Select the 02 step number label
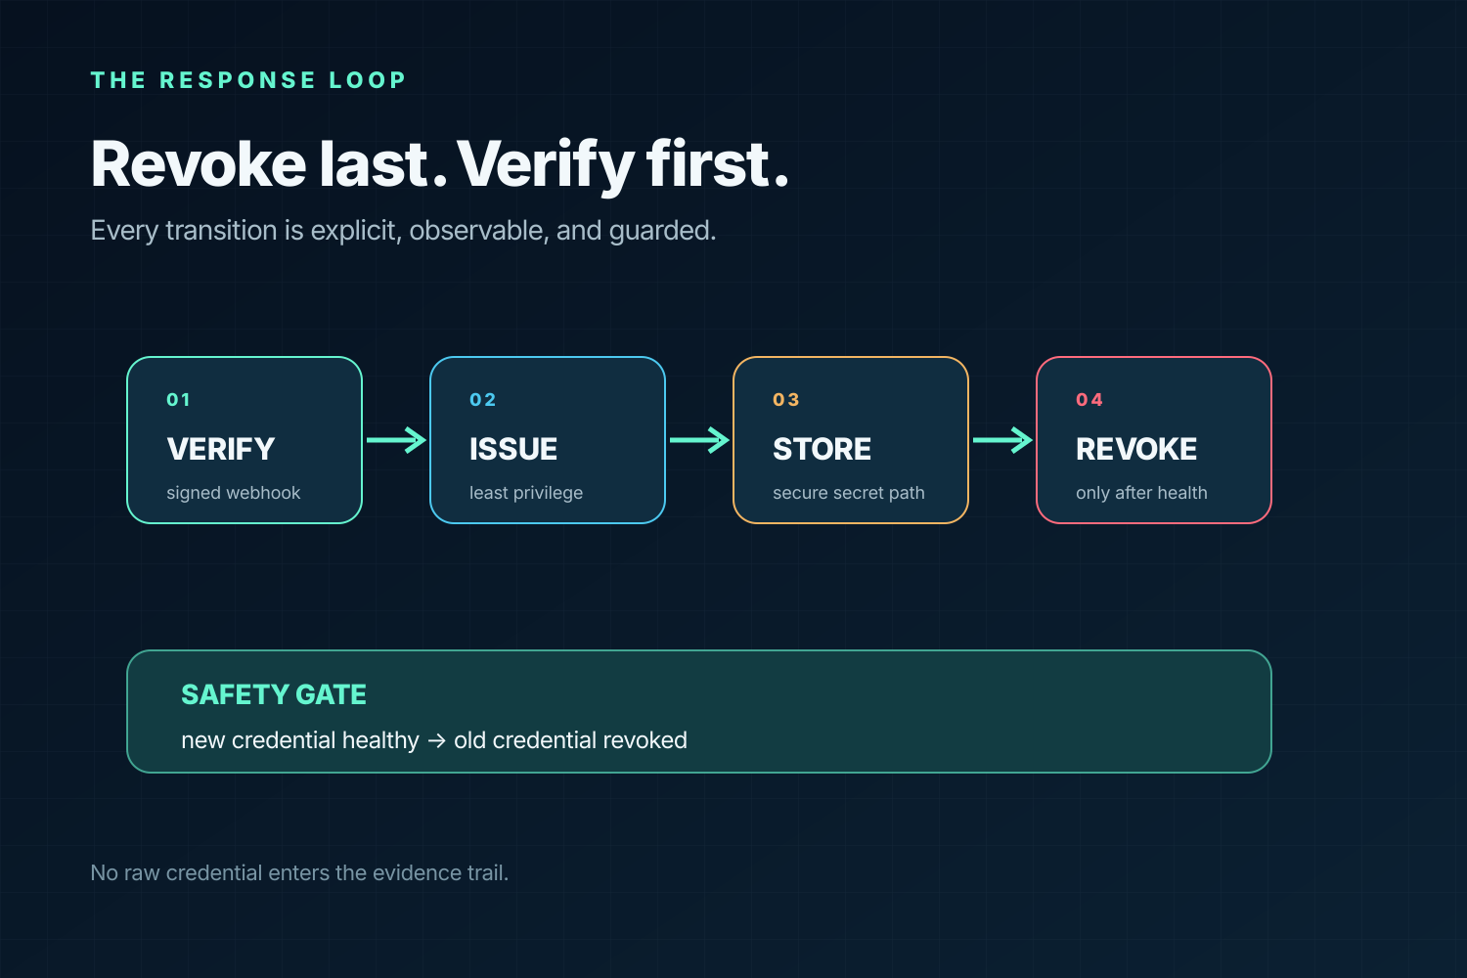Viewport: 1467px width, 978px height. coord(482,400)
